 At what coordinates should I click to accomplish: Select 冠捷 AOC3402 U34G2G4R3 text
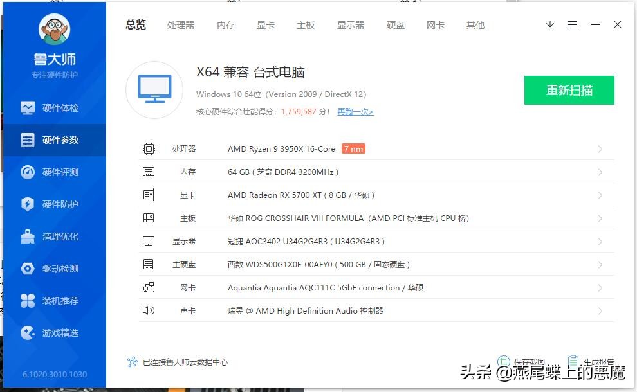tap(306, 242)
